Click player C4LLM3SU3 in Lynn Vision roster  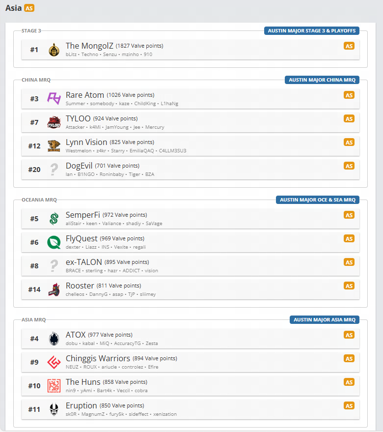(173, 151)
